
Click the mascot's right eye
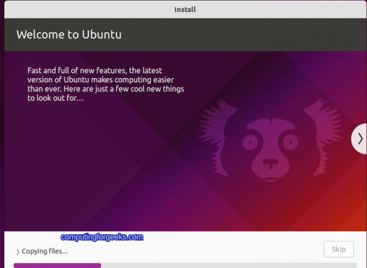(291, 142)
